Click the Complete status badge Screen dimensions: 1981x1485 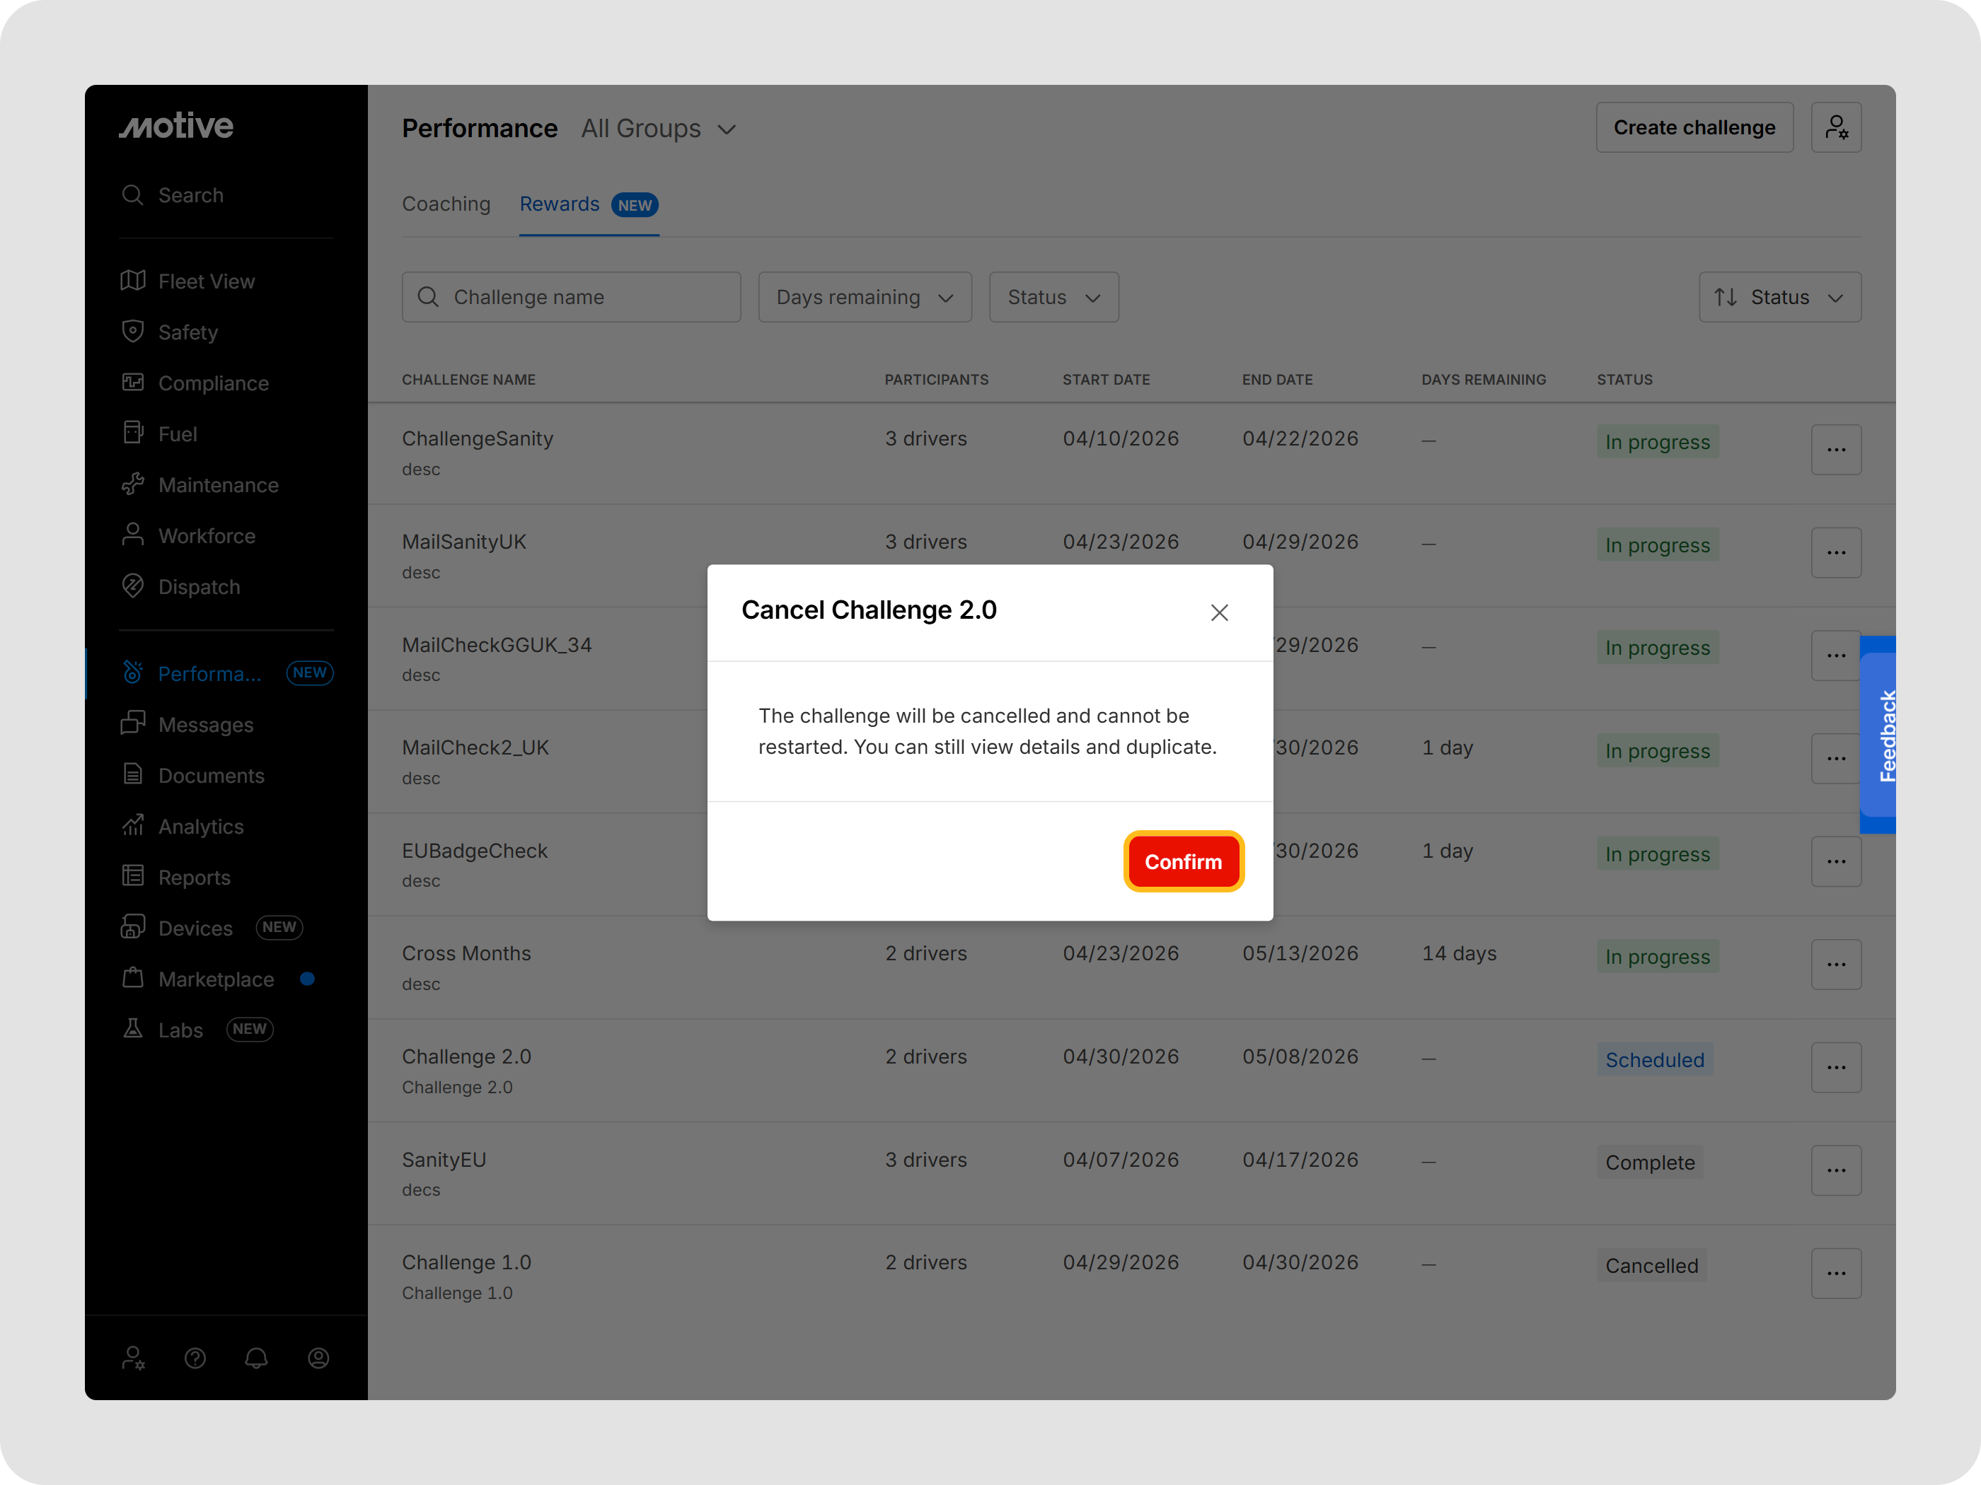[1650, 1163]
